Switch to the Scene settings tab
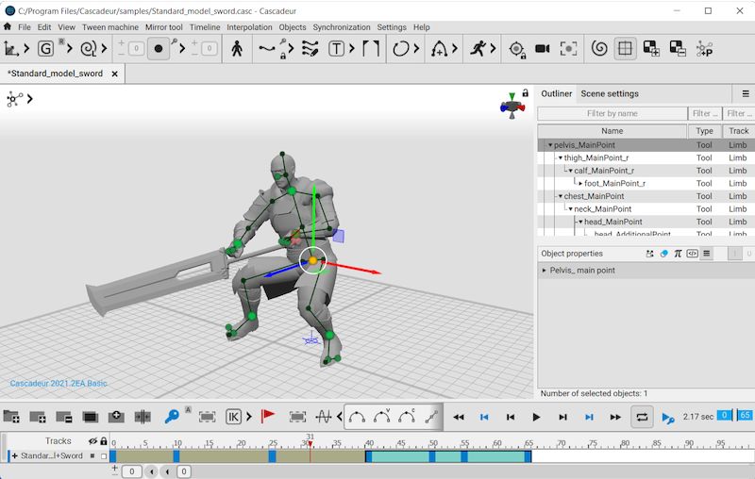Image resolution: width=755 pixels, height=479 pixels. [x=609, y=93]
